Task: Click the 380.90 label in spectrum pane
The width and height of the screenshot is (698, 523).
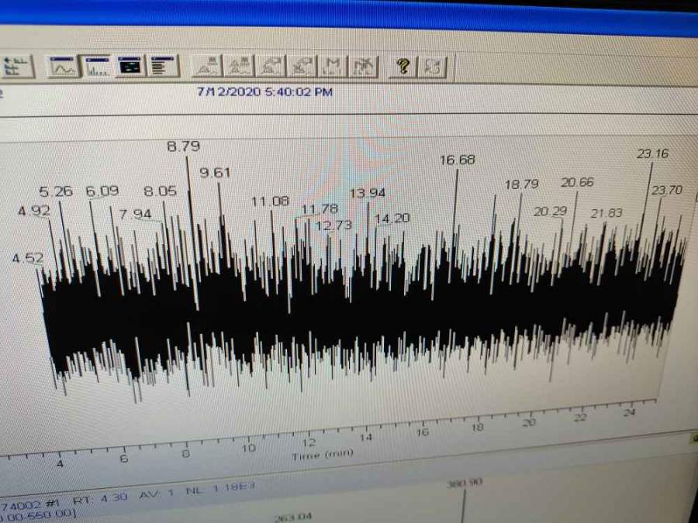Action: tap(465, 483)
